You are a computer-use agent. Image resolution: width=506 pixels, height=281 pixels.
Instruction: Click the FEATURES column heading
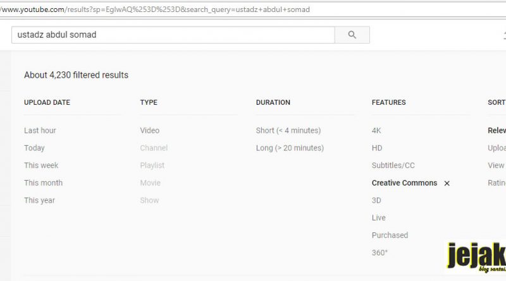click(389, 102)
